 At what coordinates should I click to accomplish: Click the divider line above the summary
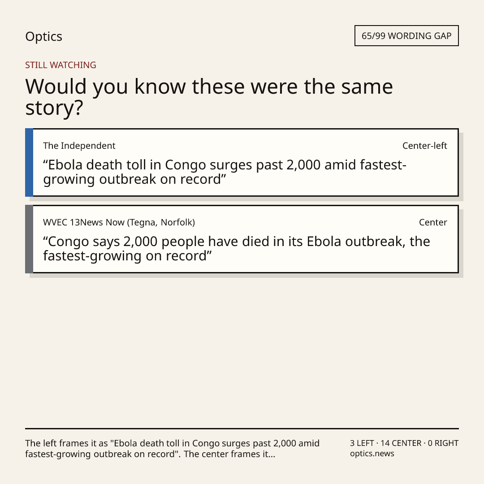[x=242, y=428]
